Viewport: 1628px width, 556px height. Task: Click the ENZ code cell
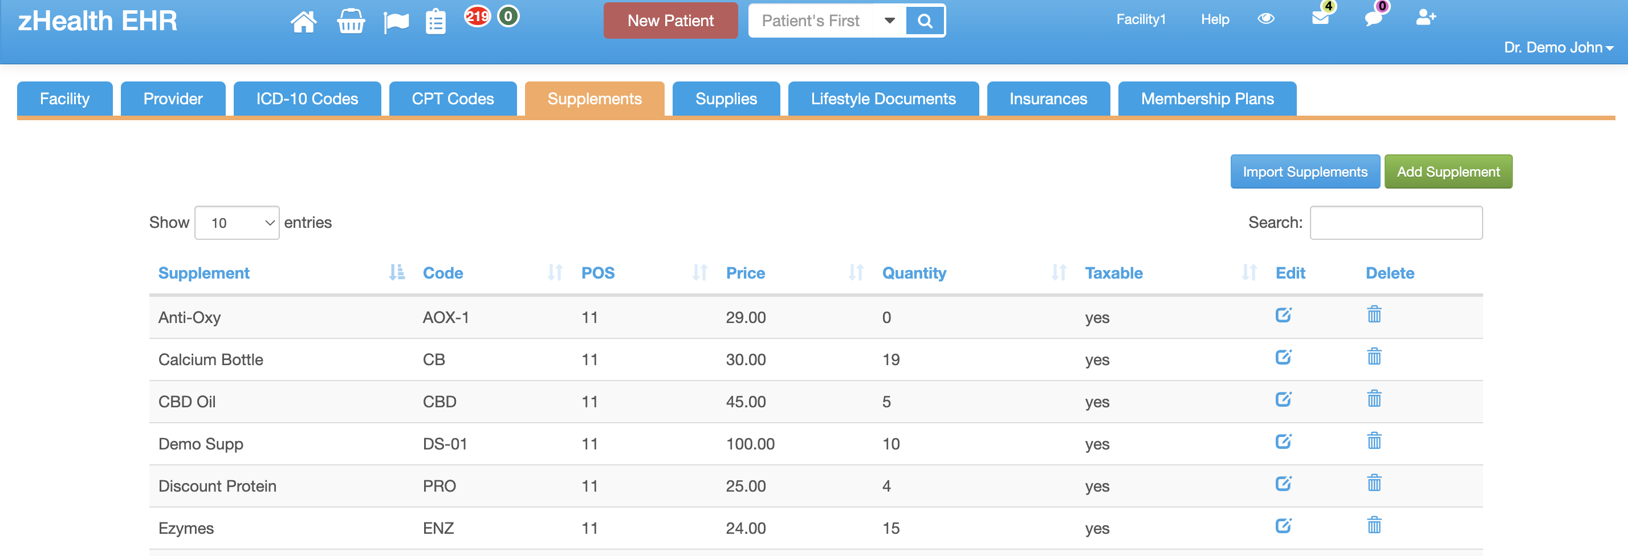(x=438, y=528)
